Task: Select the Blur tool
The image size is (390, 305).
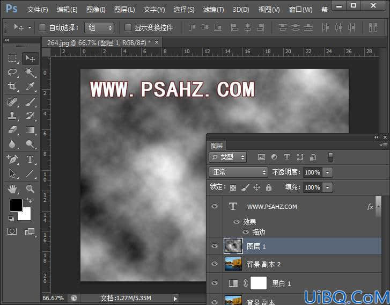Action: 12,144
